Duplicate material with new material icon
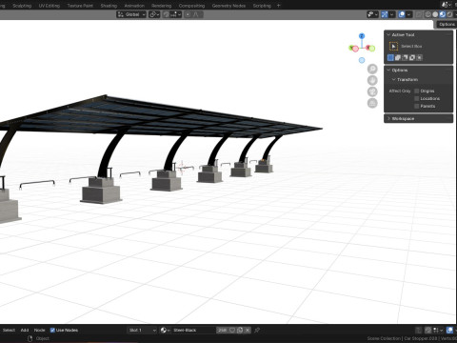457x343 pixels. [x=240, y=331]
